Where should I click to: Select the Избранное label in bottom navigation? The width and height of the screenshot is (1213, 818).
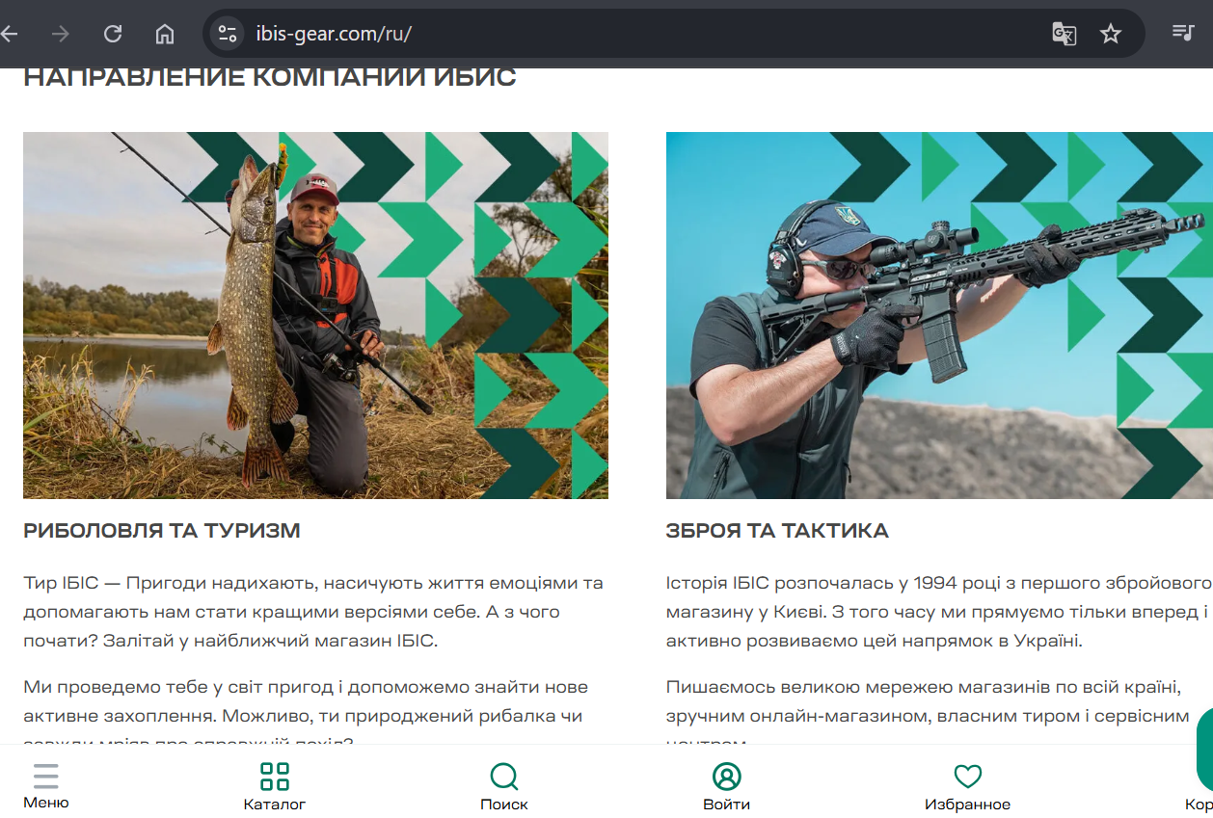[x=967, y=805]
